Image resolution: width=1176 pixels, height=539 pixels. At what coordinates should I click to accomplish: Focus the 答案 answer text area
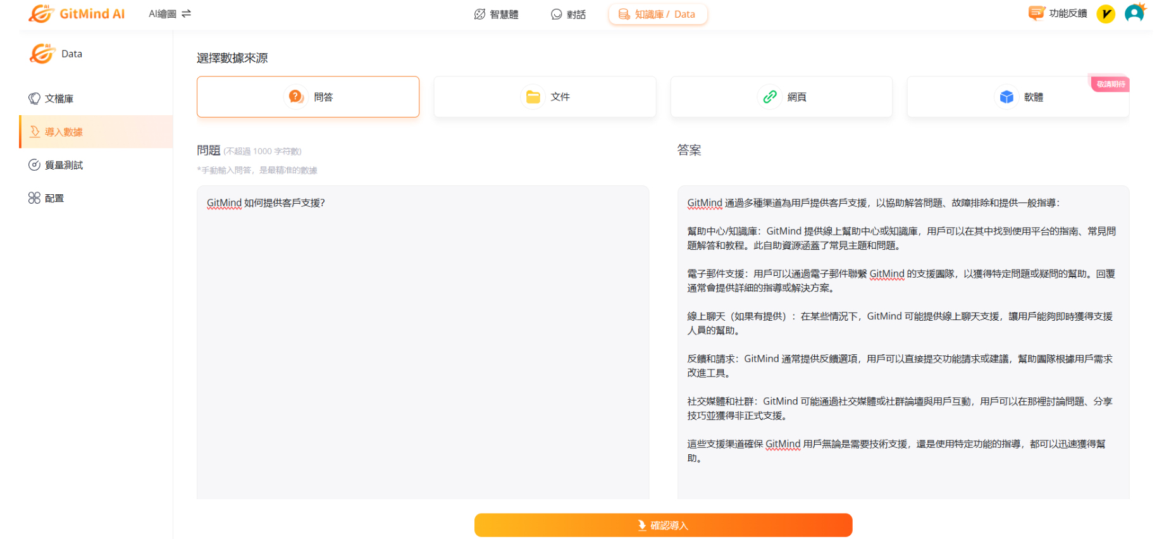pyautogui.click(x=903, y=342)
